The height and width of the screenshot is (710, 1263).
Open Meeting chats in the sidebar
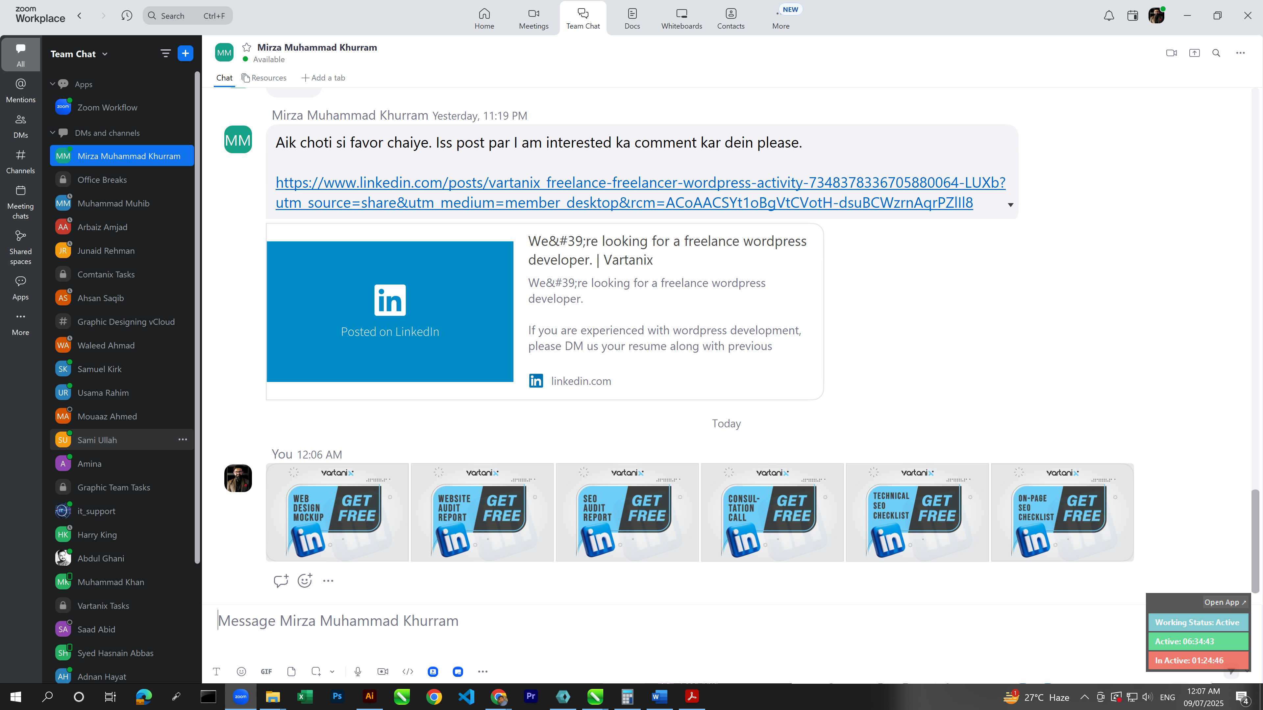[x=21, y=202]
